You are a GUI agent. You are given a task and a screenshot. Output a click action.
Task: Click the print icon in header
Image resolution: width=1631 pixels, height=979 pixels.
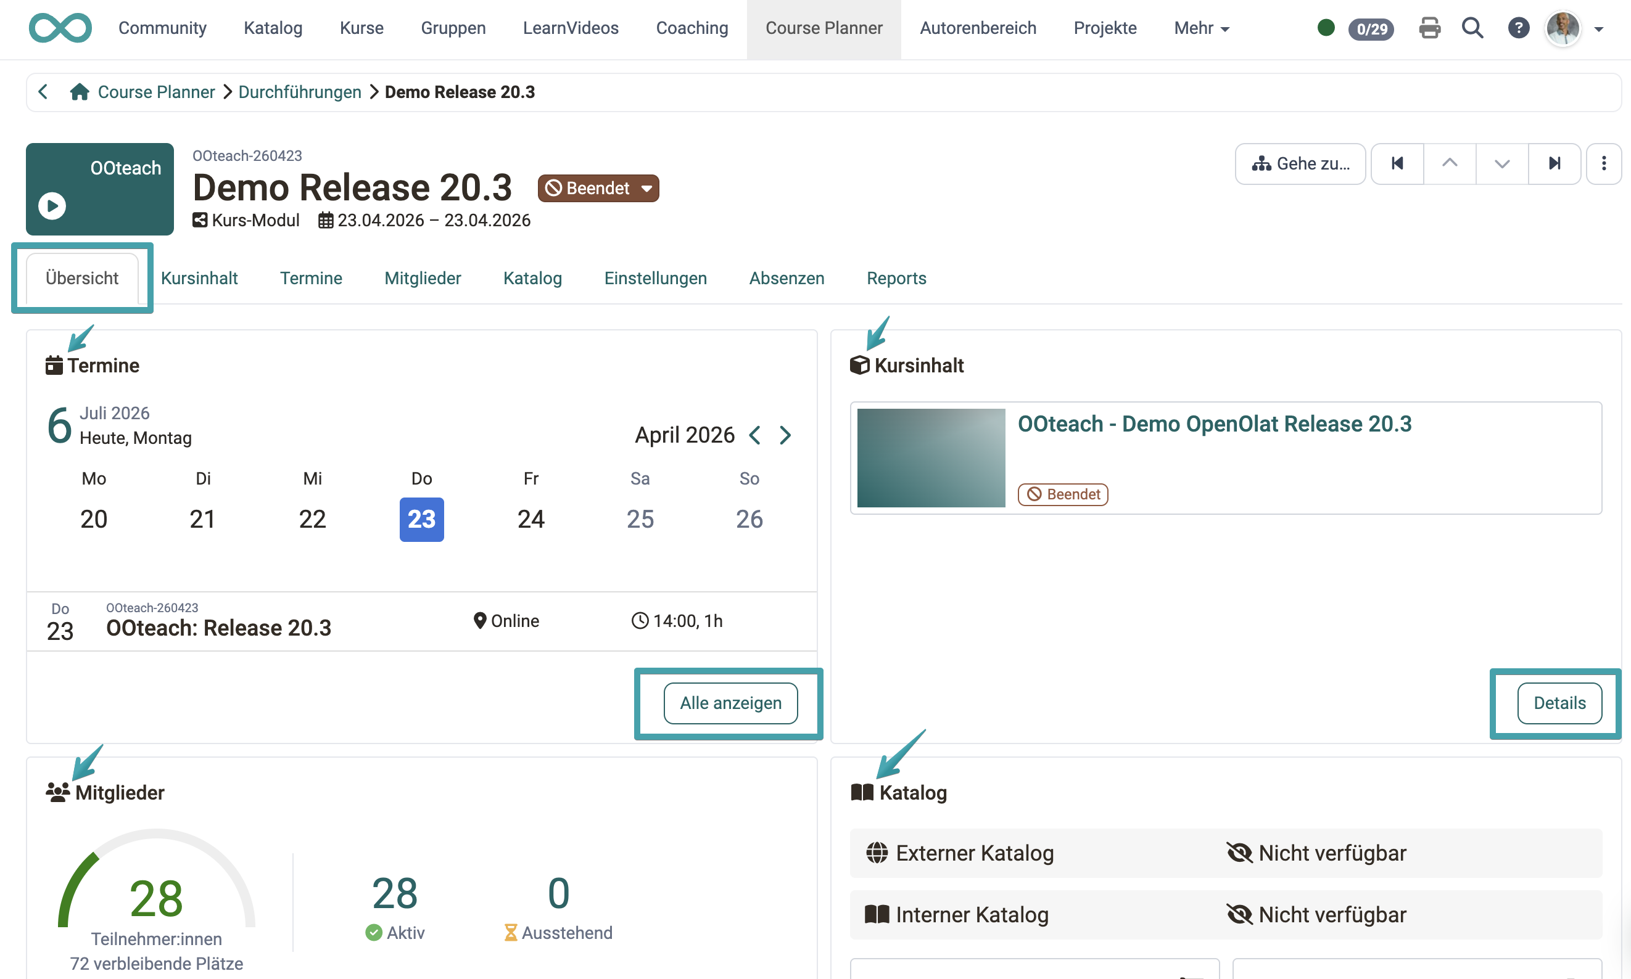pyautogui.click(x=1430, y=28)
